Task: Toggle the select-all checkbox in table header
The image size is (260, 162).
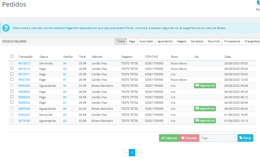Action: point(12,56)
